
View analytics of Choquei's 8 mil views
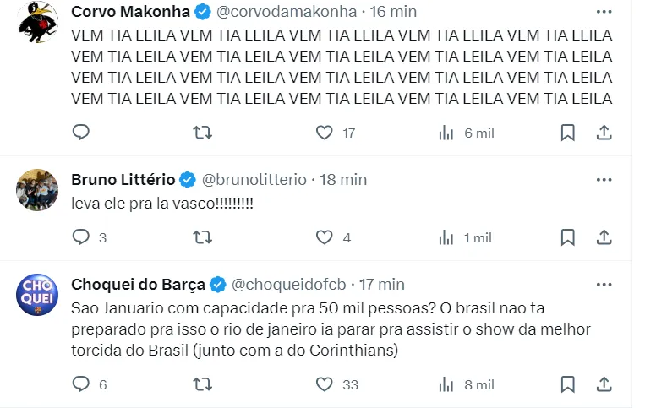point(447,384)
